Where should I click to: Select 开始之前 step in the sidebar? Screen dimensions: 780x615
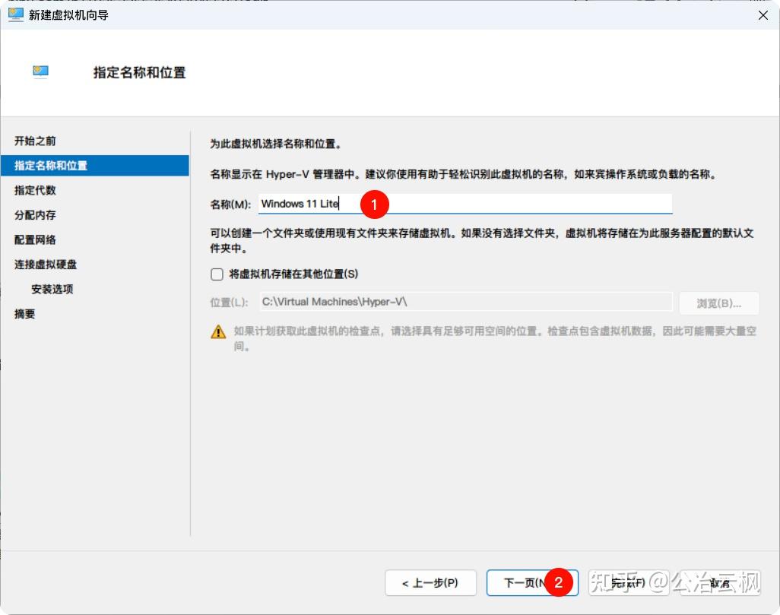34,141
